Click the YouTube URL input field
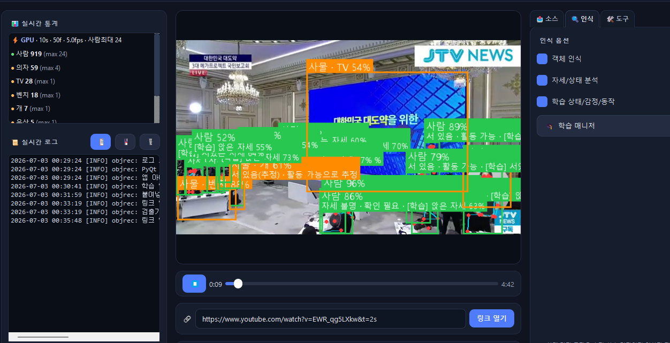670x343 pixels. click(330, 319)
